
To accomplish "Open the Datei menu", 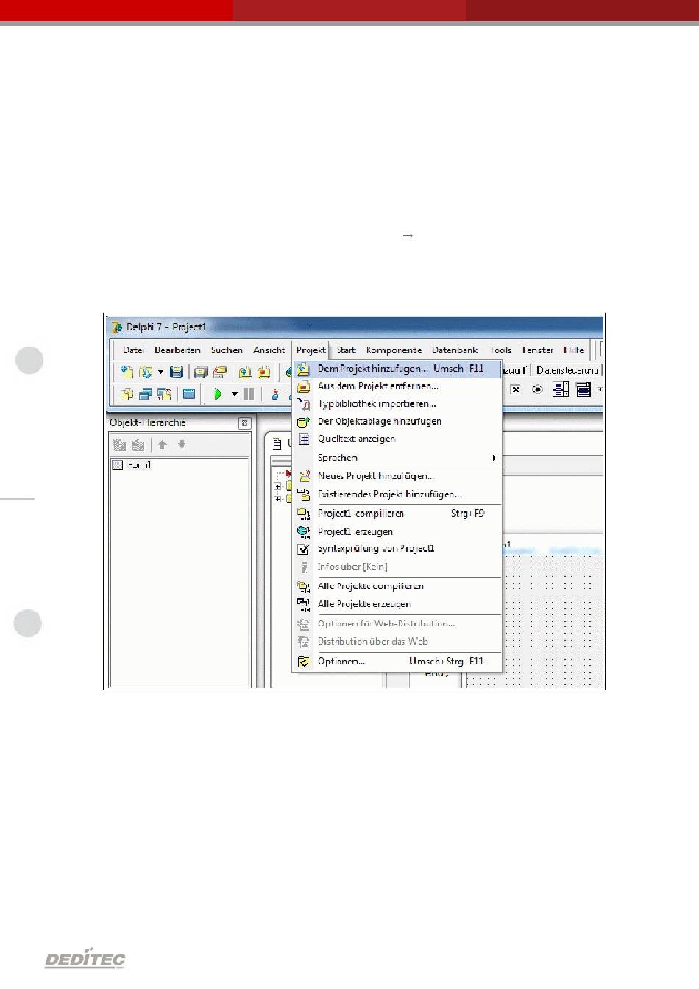I will pos(133,350).
